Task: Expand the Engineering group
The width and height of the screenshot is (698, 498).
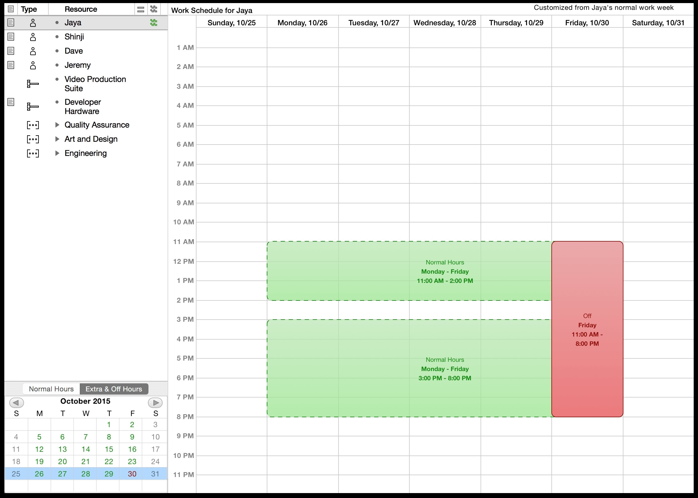Action: [58, 153]
